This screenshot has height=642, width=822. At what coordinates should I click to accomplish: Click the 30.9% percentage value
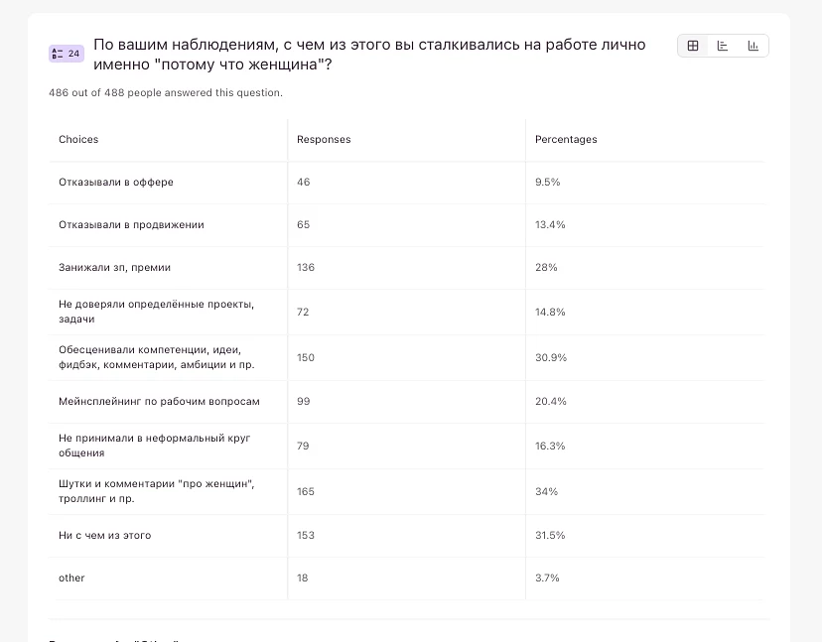[551, 358]
